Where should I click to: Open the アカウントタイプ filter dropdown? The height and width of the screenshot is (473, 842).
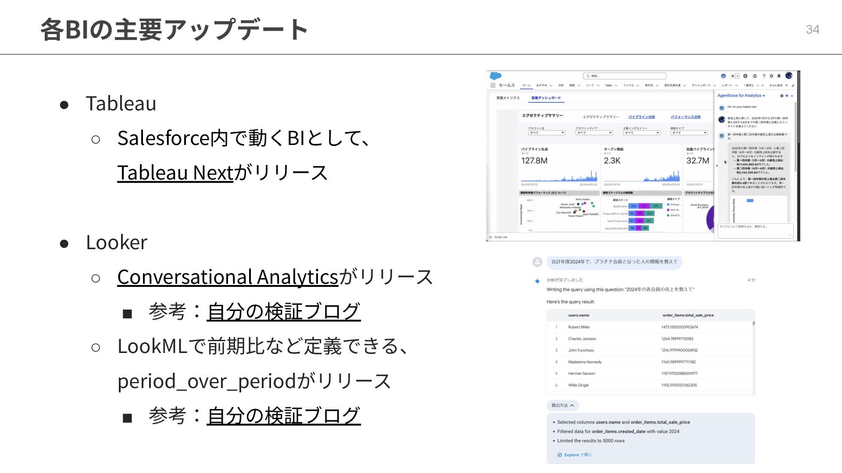(594, 133)
